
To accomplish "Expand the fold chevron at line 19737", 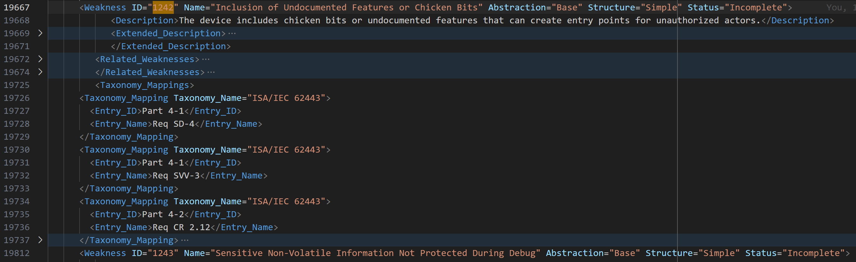I will tap(40, 240).
